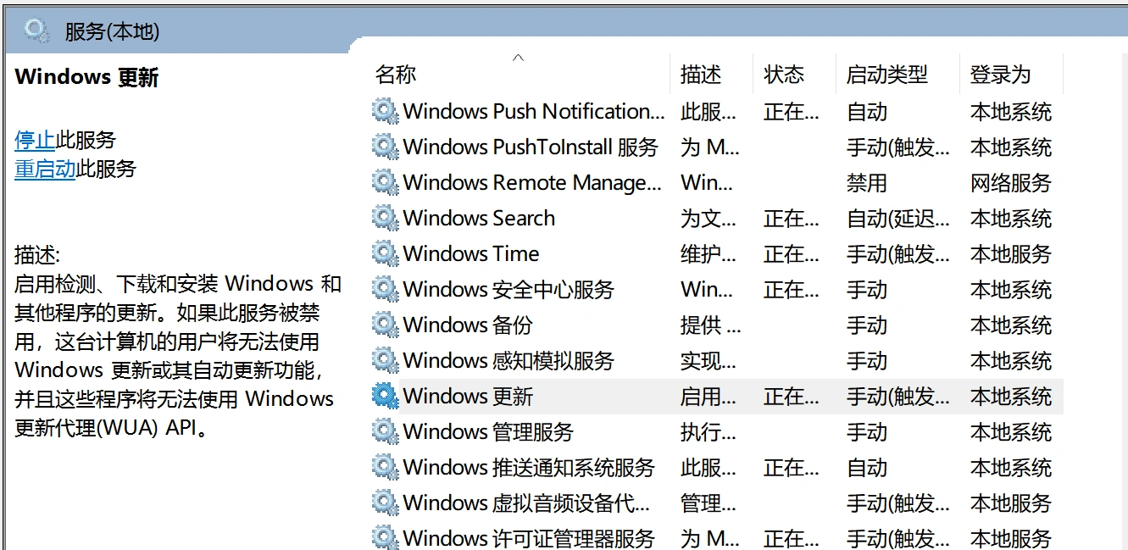Sort services by the 启动类型 column header
This screenshot has height=550, width=1128.
[886, 75]
